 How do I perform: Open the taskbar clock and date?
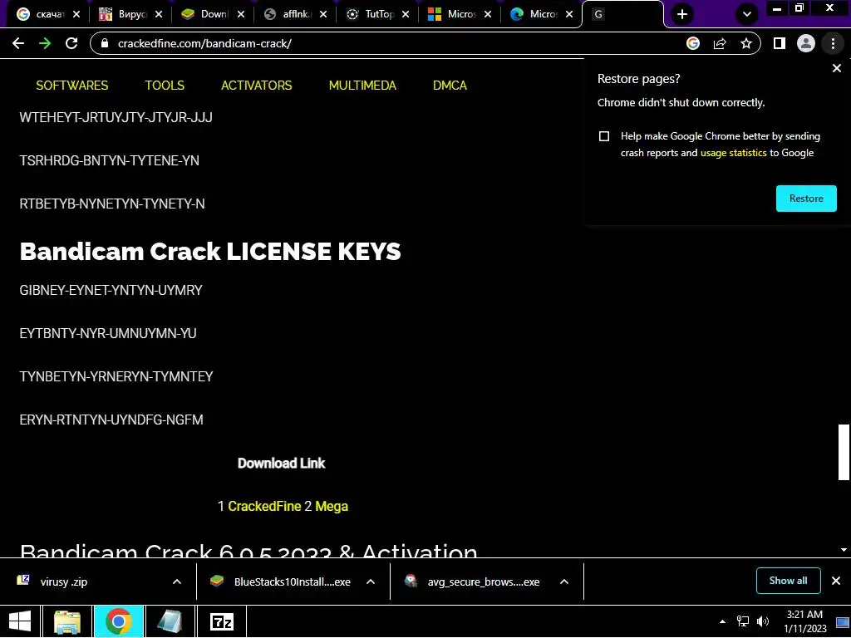[804, 621]
